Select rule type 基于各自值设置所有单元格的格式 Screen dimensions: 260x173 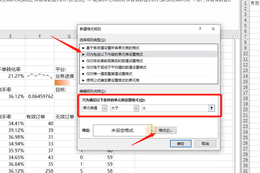tap(148, 48)
